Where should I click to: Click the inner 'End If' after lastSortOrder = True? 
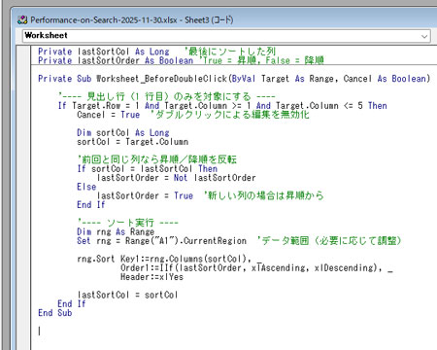point(91,205)
